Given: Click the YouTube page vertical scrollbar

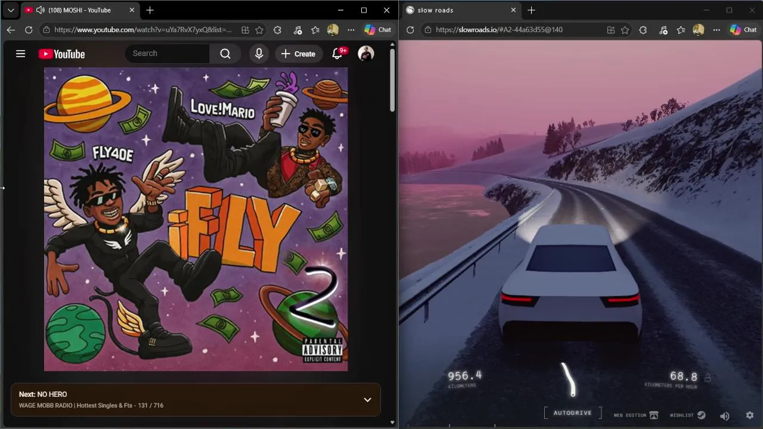Looking at the screenshot, I should (392, 80).
